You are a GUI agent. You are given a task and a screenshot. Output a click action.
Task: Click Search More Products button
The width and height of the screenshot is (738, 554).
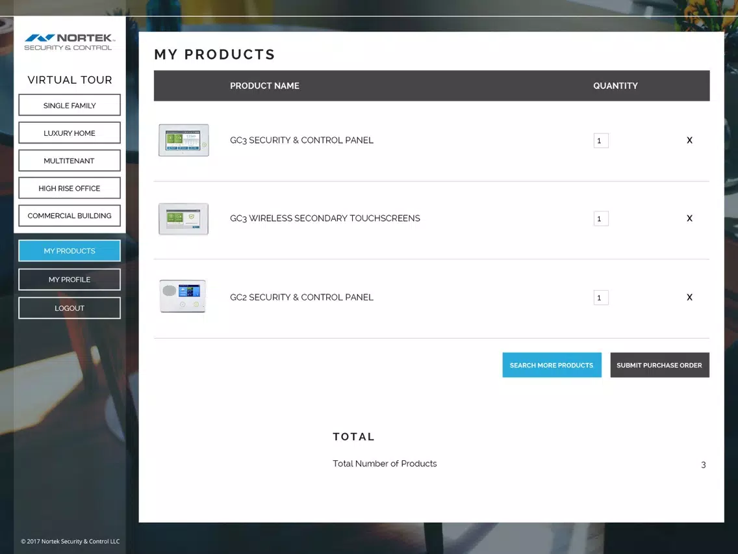(x=552, y=365)
